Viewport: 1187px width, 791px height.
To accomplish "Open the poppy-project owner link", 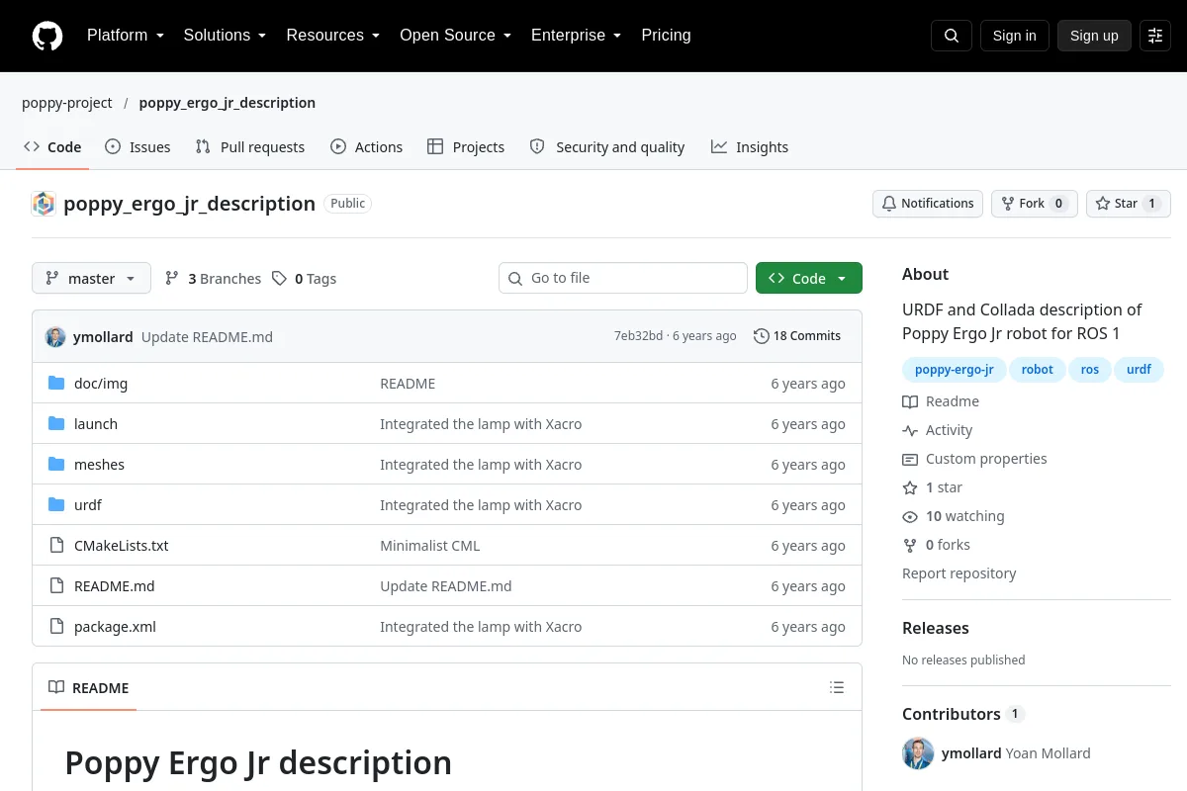I will [x=67, y=103].
